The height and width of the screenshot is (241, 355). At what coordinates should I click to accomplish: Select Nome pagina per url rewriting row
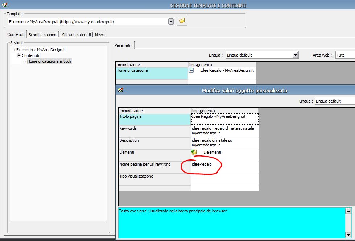point(155,167)
